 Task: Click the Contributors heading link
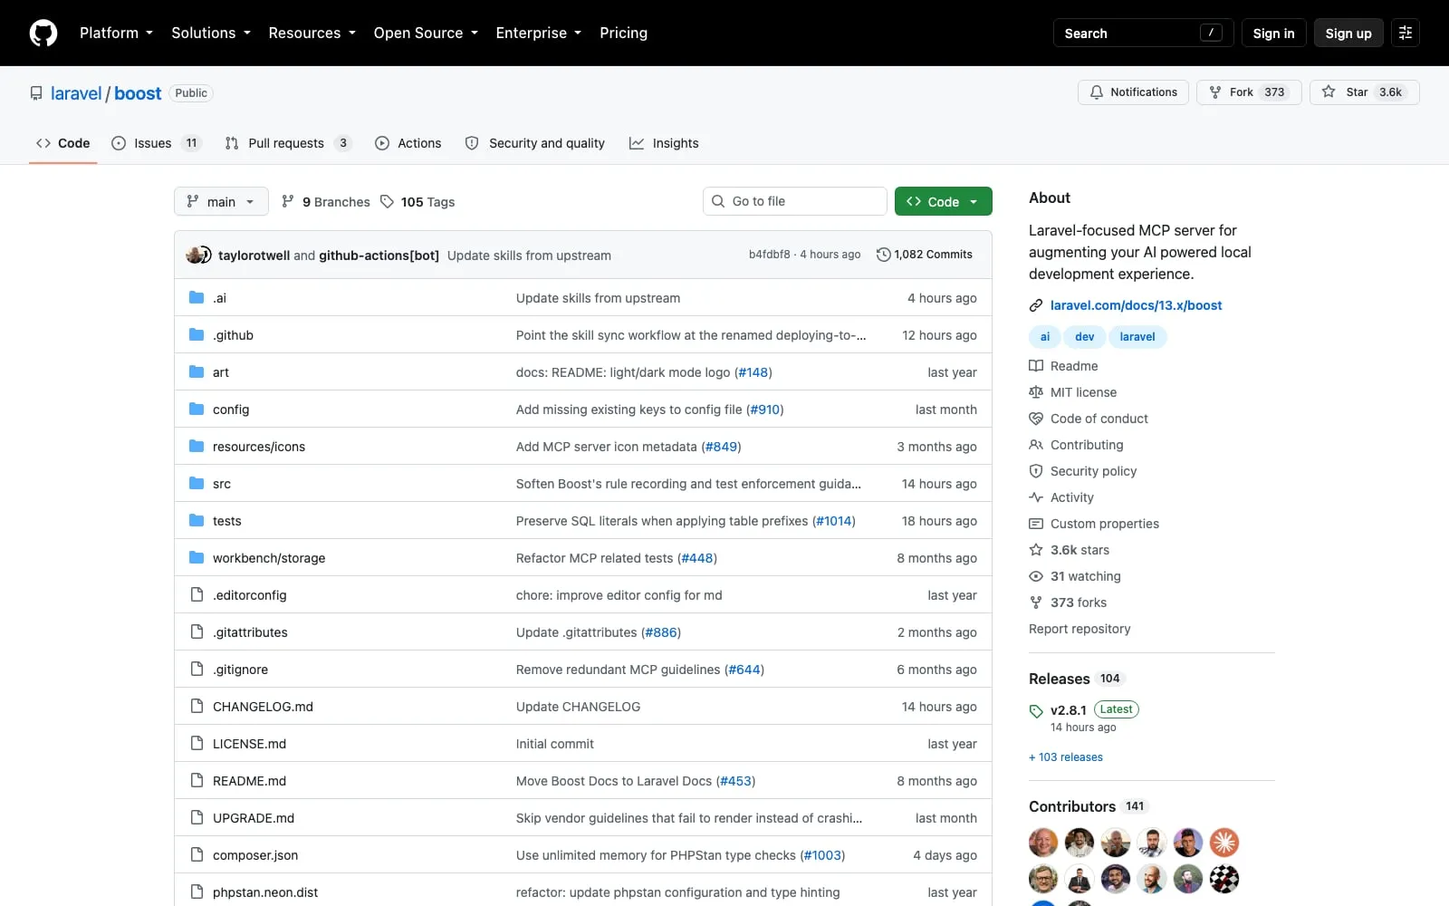pyautogui.click(x=1087, y=806)
